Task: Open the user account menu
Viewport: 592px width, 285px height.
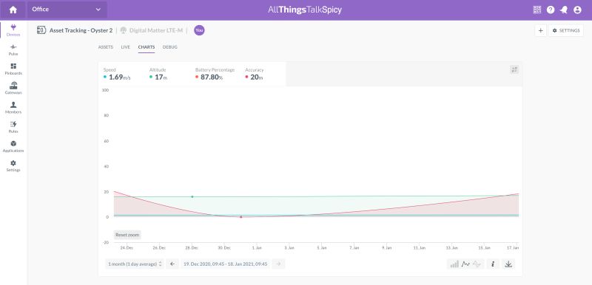Action: [577, 10]
